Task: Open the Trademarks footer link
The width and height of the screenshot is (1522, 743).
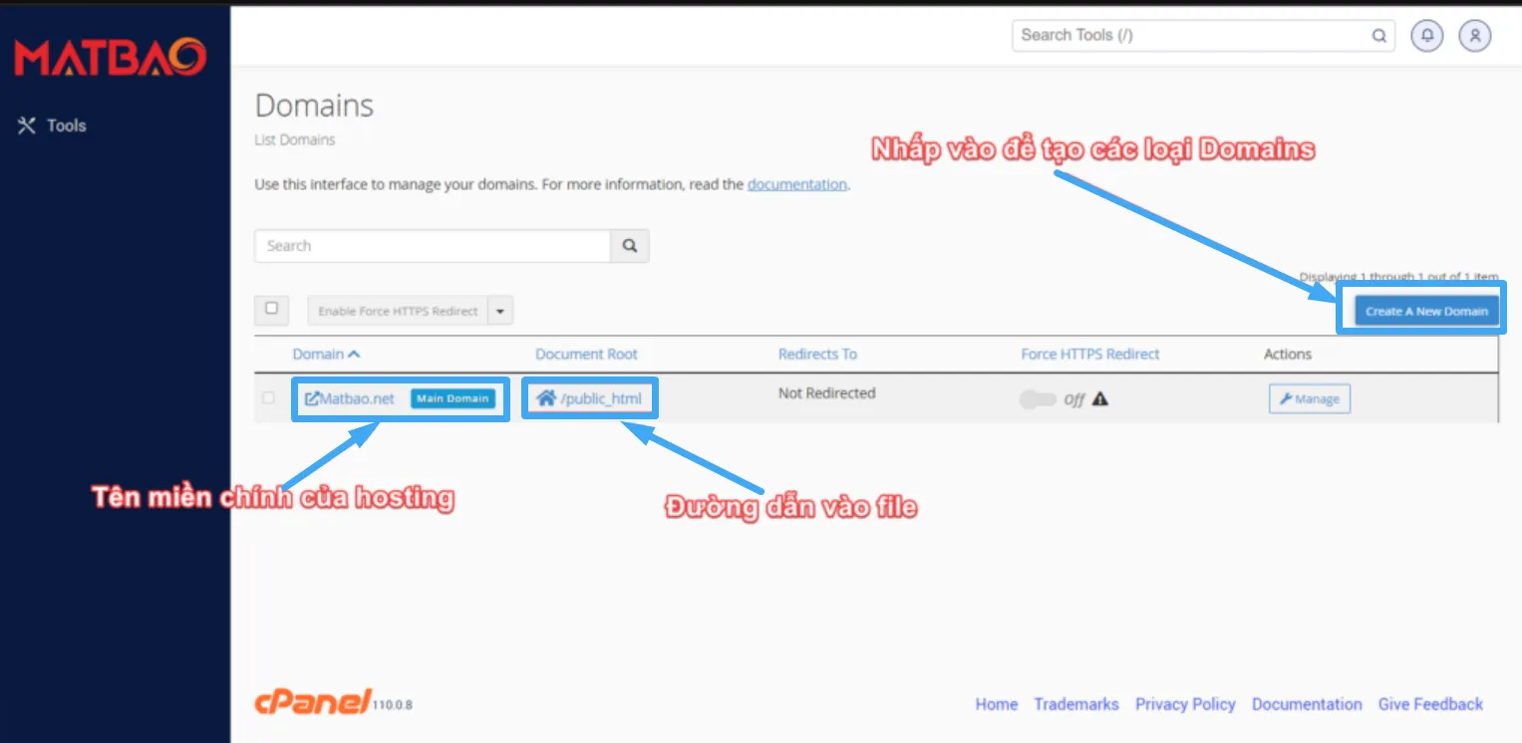Action: point(1076,704)
